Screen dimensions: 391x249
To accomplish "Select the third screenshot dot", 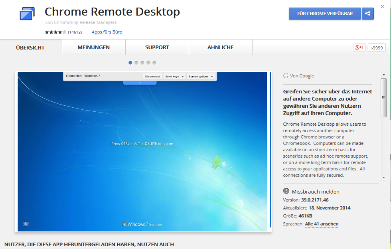I will (x=142, y=63).
